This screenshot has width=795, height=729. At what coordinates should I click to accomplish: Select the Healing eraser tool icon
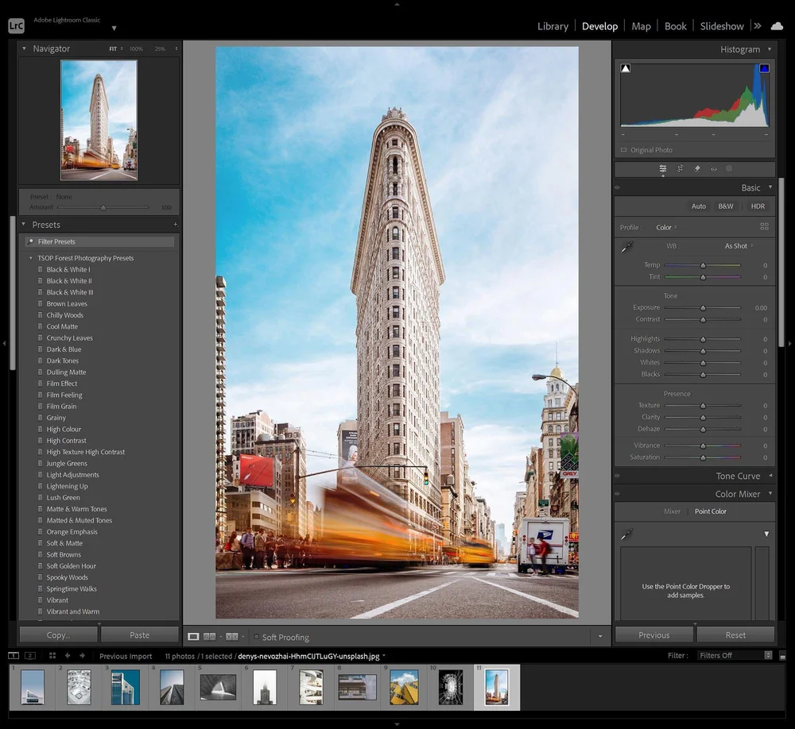pos(697,169)
